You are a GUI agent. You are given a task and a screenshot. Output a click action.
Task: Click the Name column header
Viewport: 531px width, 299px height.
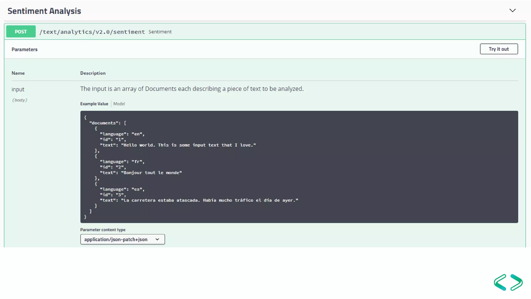pyautogui.click(x=18, y=73)
